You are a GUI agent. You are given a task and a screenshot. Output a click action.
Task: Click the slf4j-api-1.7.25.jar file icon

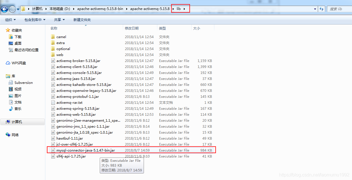click(x=53, y=156)
